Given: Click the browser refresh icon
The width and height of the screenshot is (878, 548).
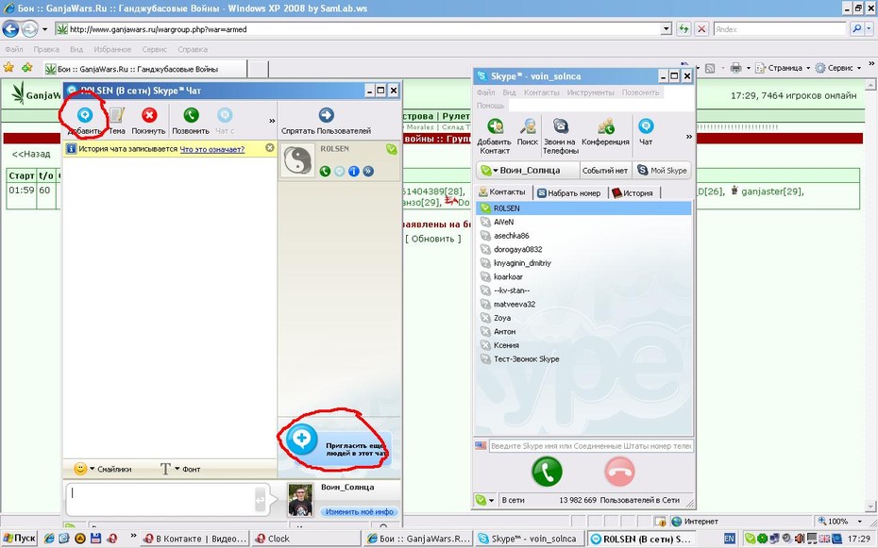Looking at the screenshot, I should [x=684, y=29].
